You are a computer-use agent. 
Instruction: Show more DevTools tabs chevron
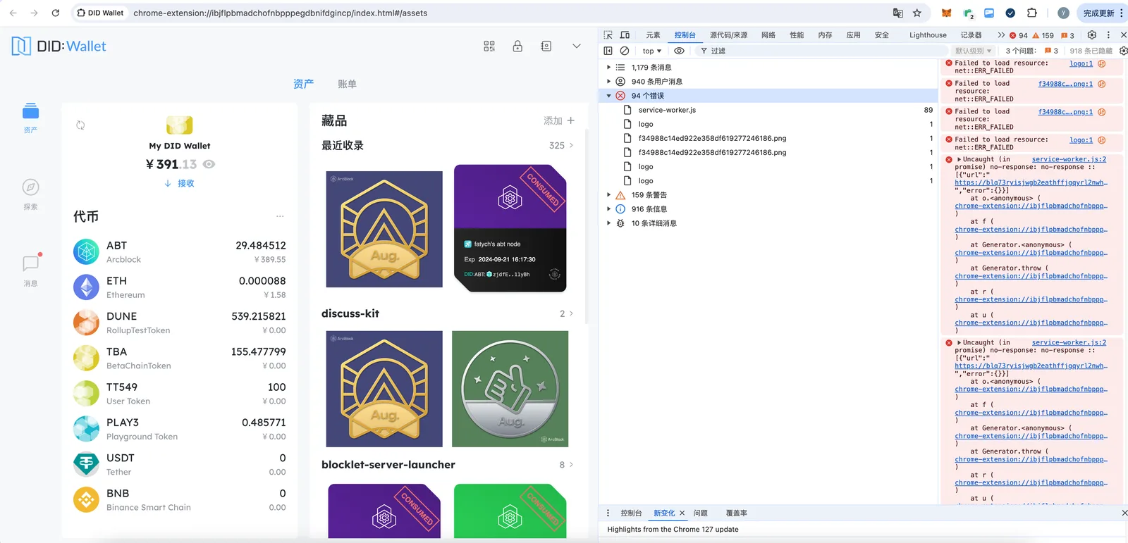(x=1000, y=35)
